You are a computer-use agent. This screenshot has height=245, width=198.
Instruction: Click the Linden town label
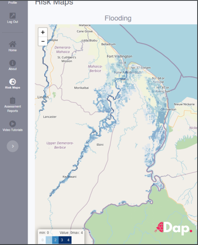43,97
